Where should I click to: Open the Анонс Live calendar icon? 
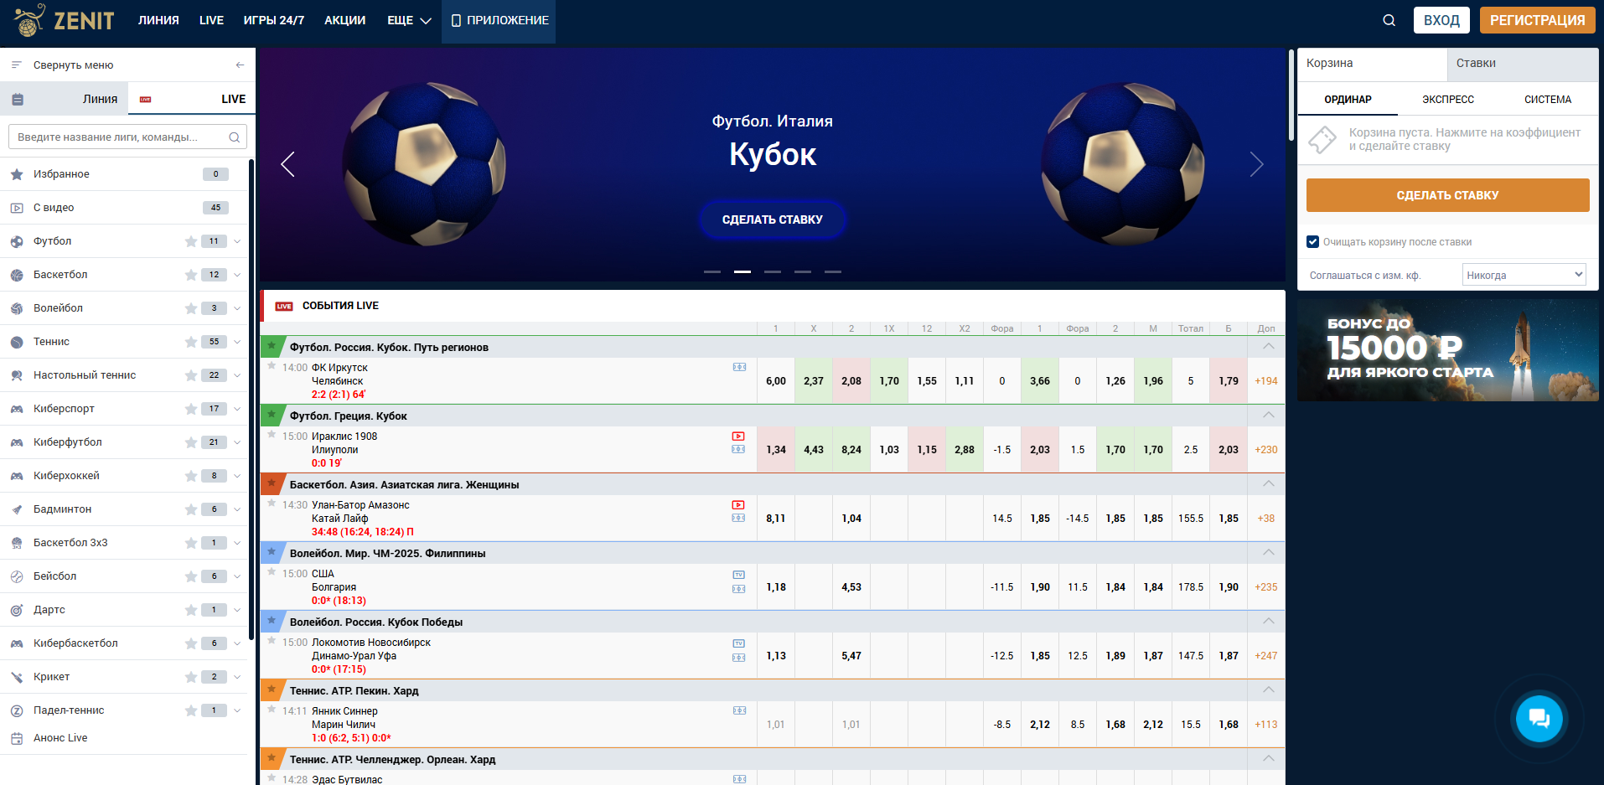click(17, 738)
